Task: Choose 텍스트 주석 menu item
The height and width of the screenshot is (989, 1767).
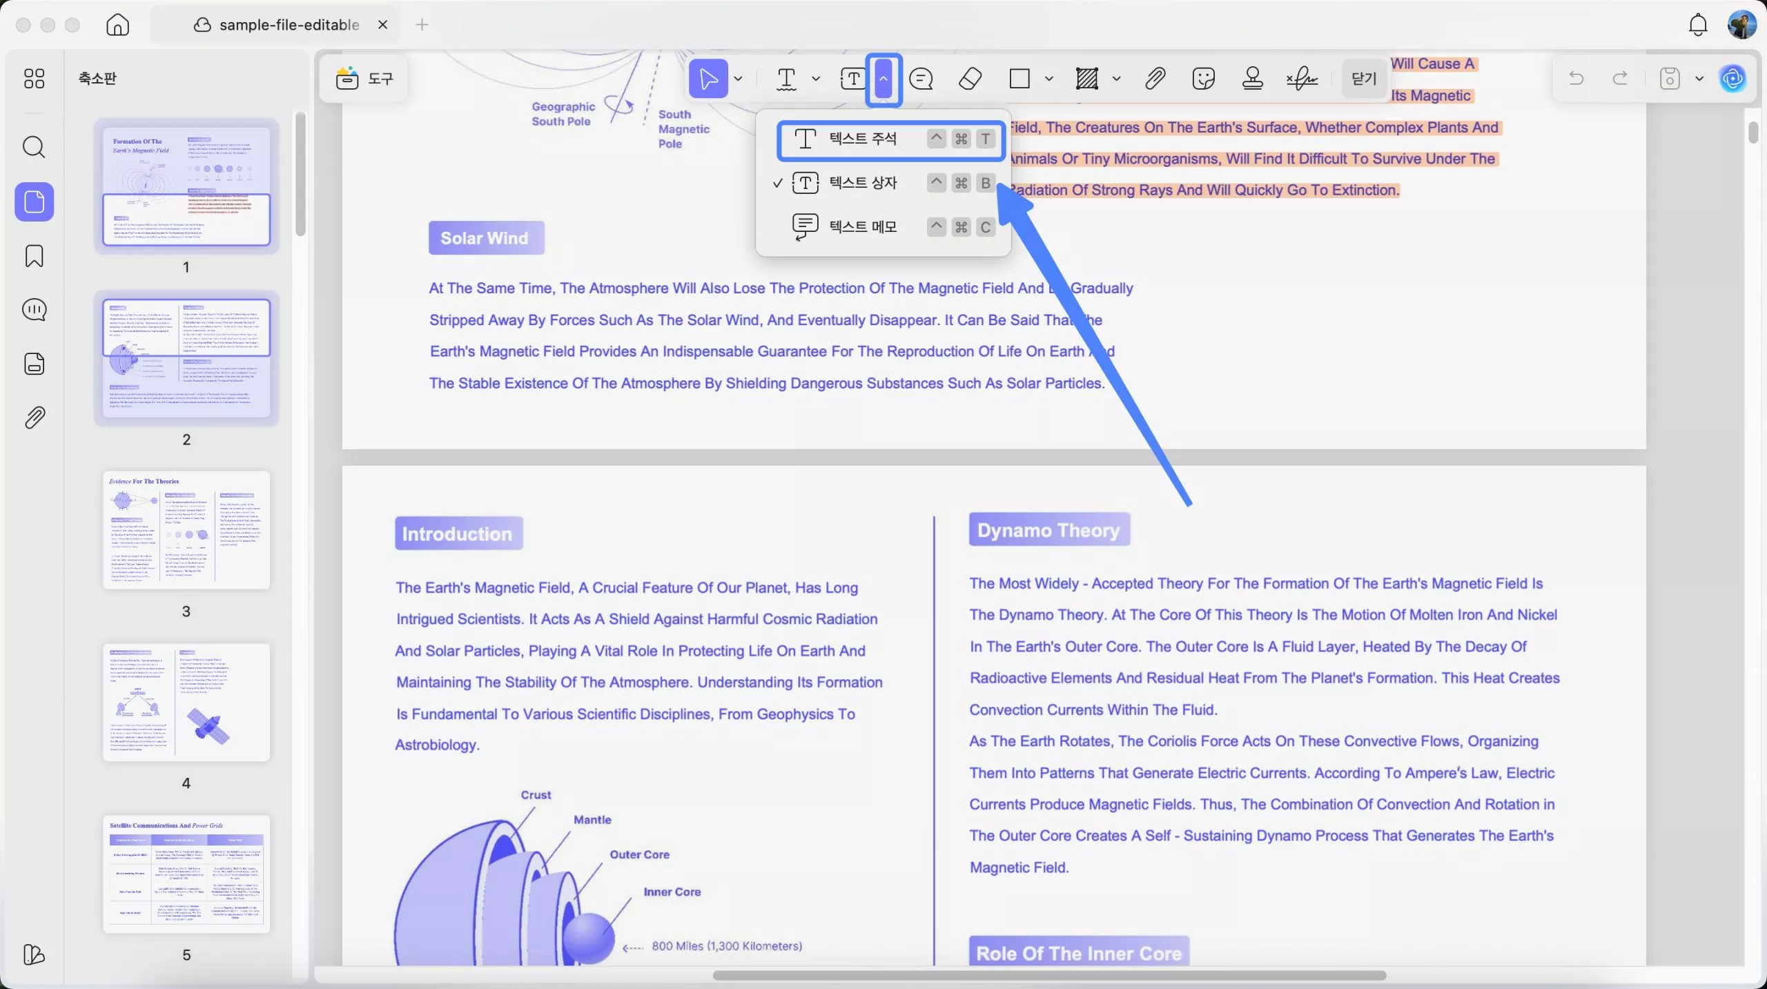Action: click(x=890, y=139)
